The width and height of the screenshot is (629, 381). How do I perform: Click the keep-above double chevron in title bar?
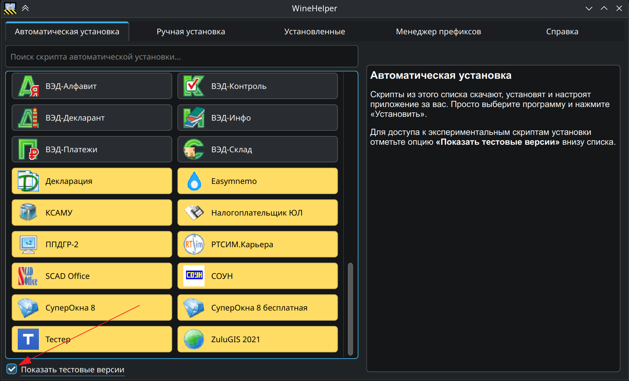tap(25, 8)
